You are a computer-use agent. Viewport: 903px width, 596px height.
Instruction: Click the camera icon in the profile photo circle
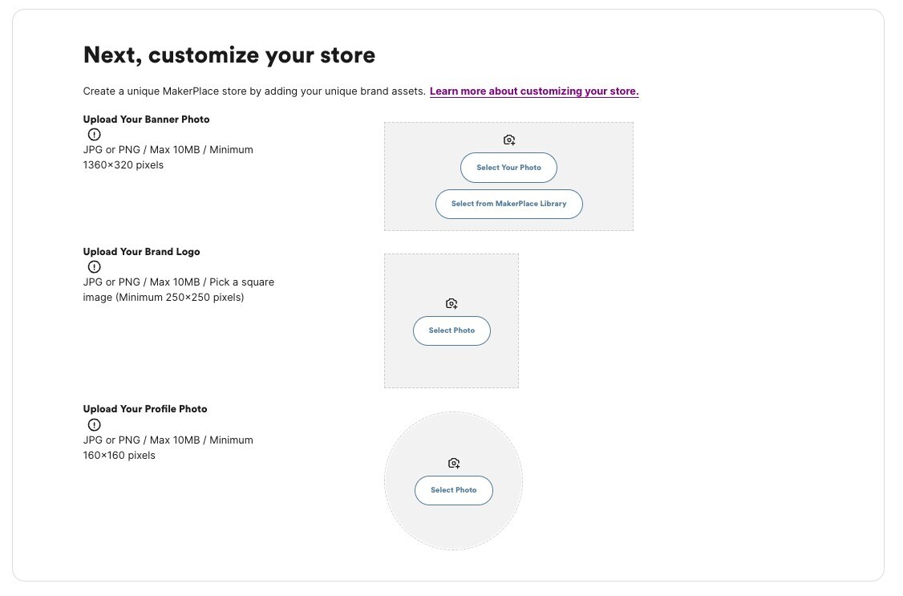coord(454,463)
